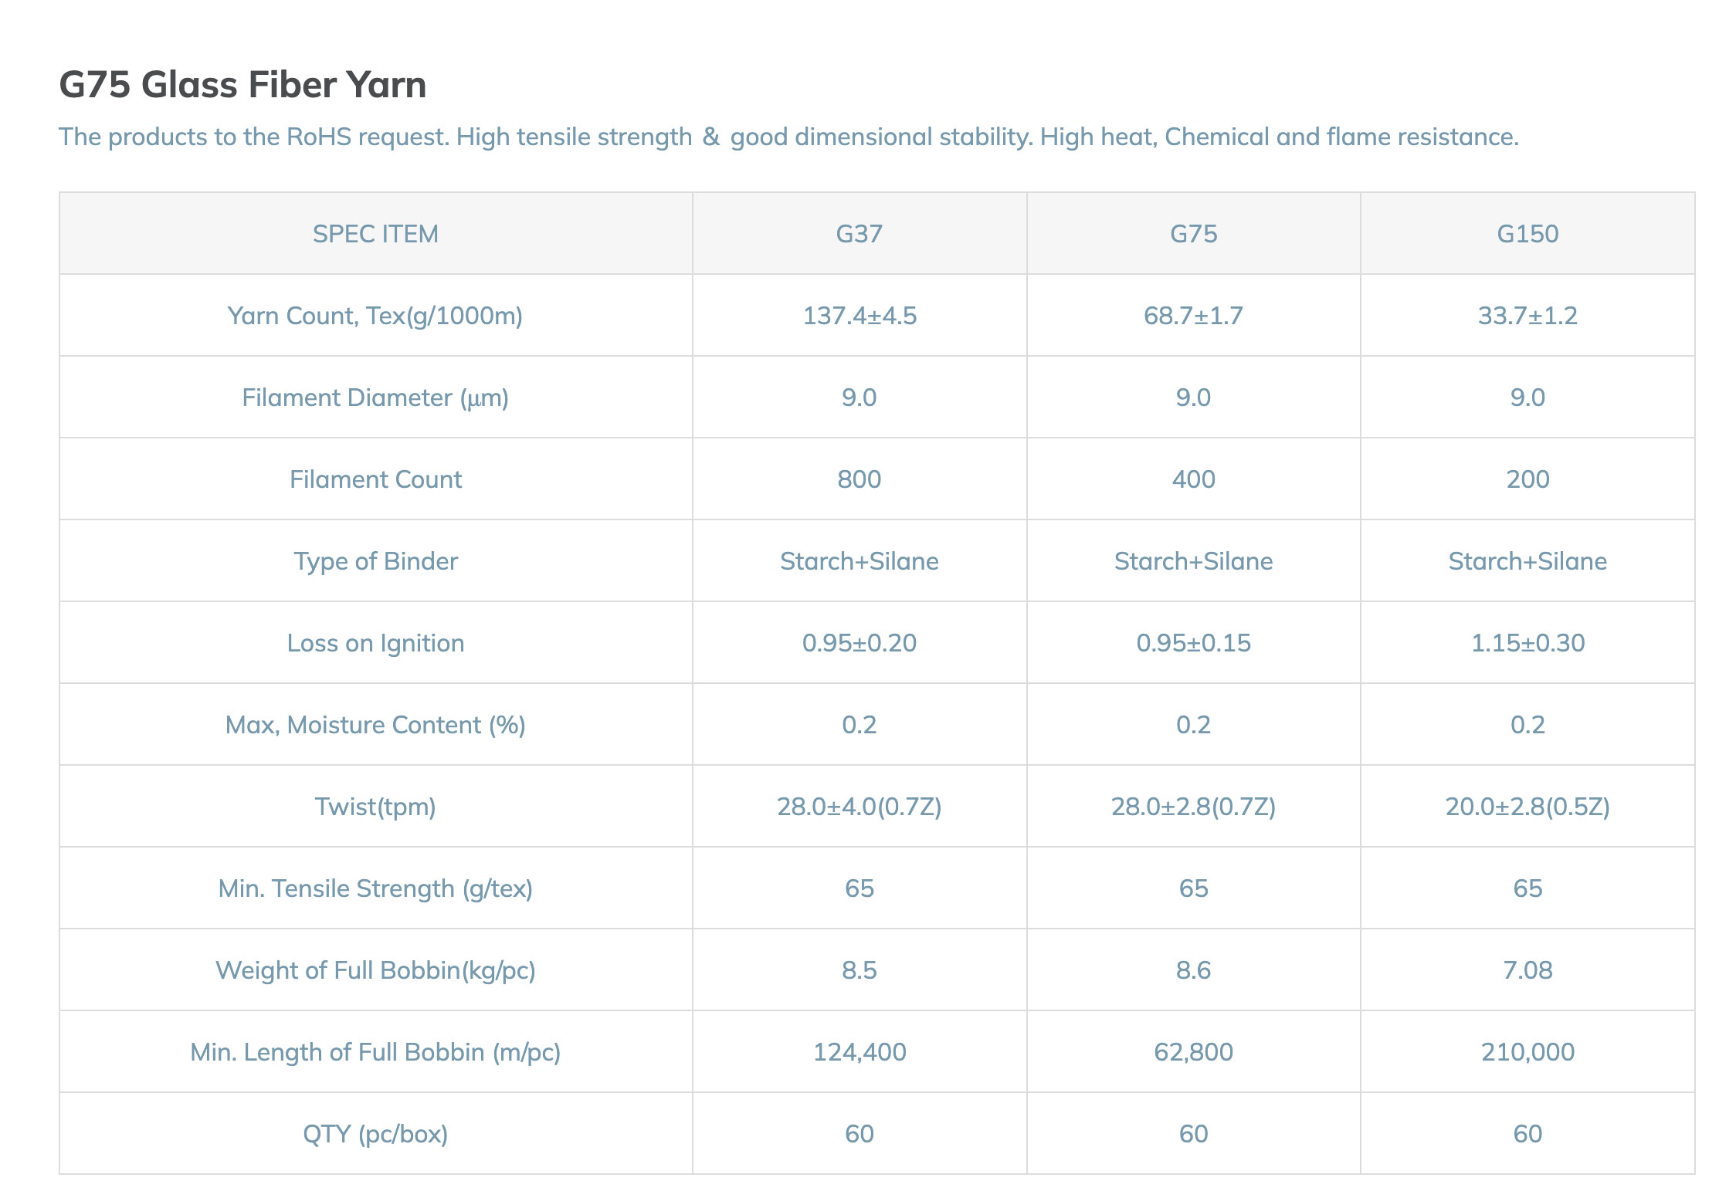Select the SPEC ITEM column header
This screenshot has width=1736, height=1181.
[x=375, y=234]
